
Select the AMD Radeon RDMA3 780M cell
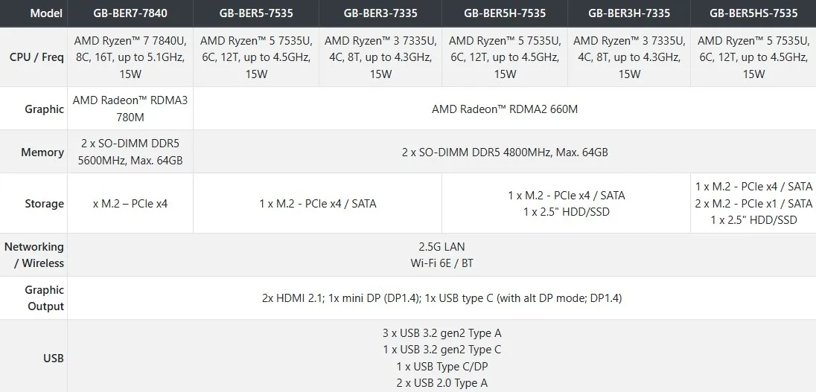click(x=130, y=109)
